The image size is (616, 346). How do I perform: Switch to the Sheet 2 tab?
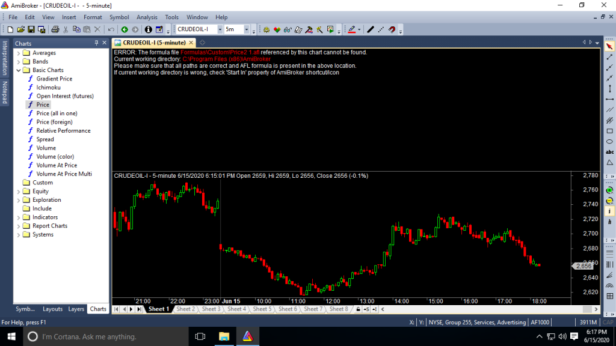[x=185, y=309]
